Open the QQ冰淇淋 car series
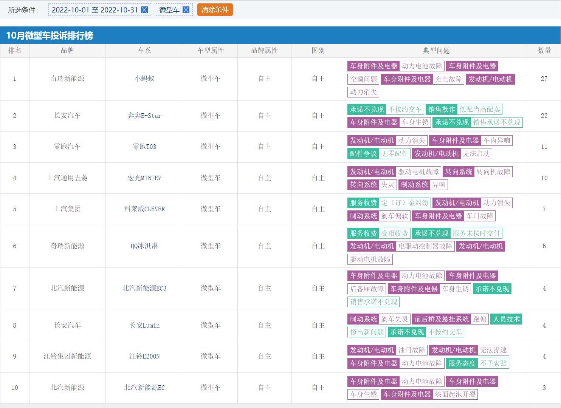This screenshot has width=561, height=408. tap(144, 246)
